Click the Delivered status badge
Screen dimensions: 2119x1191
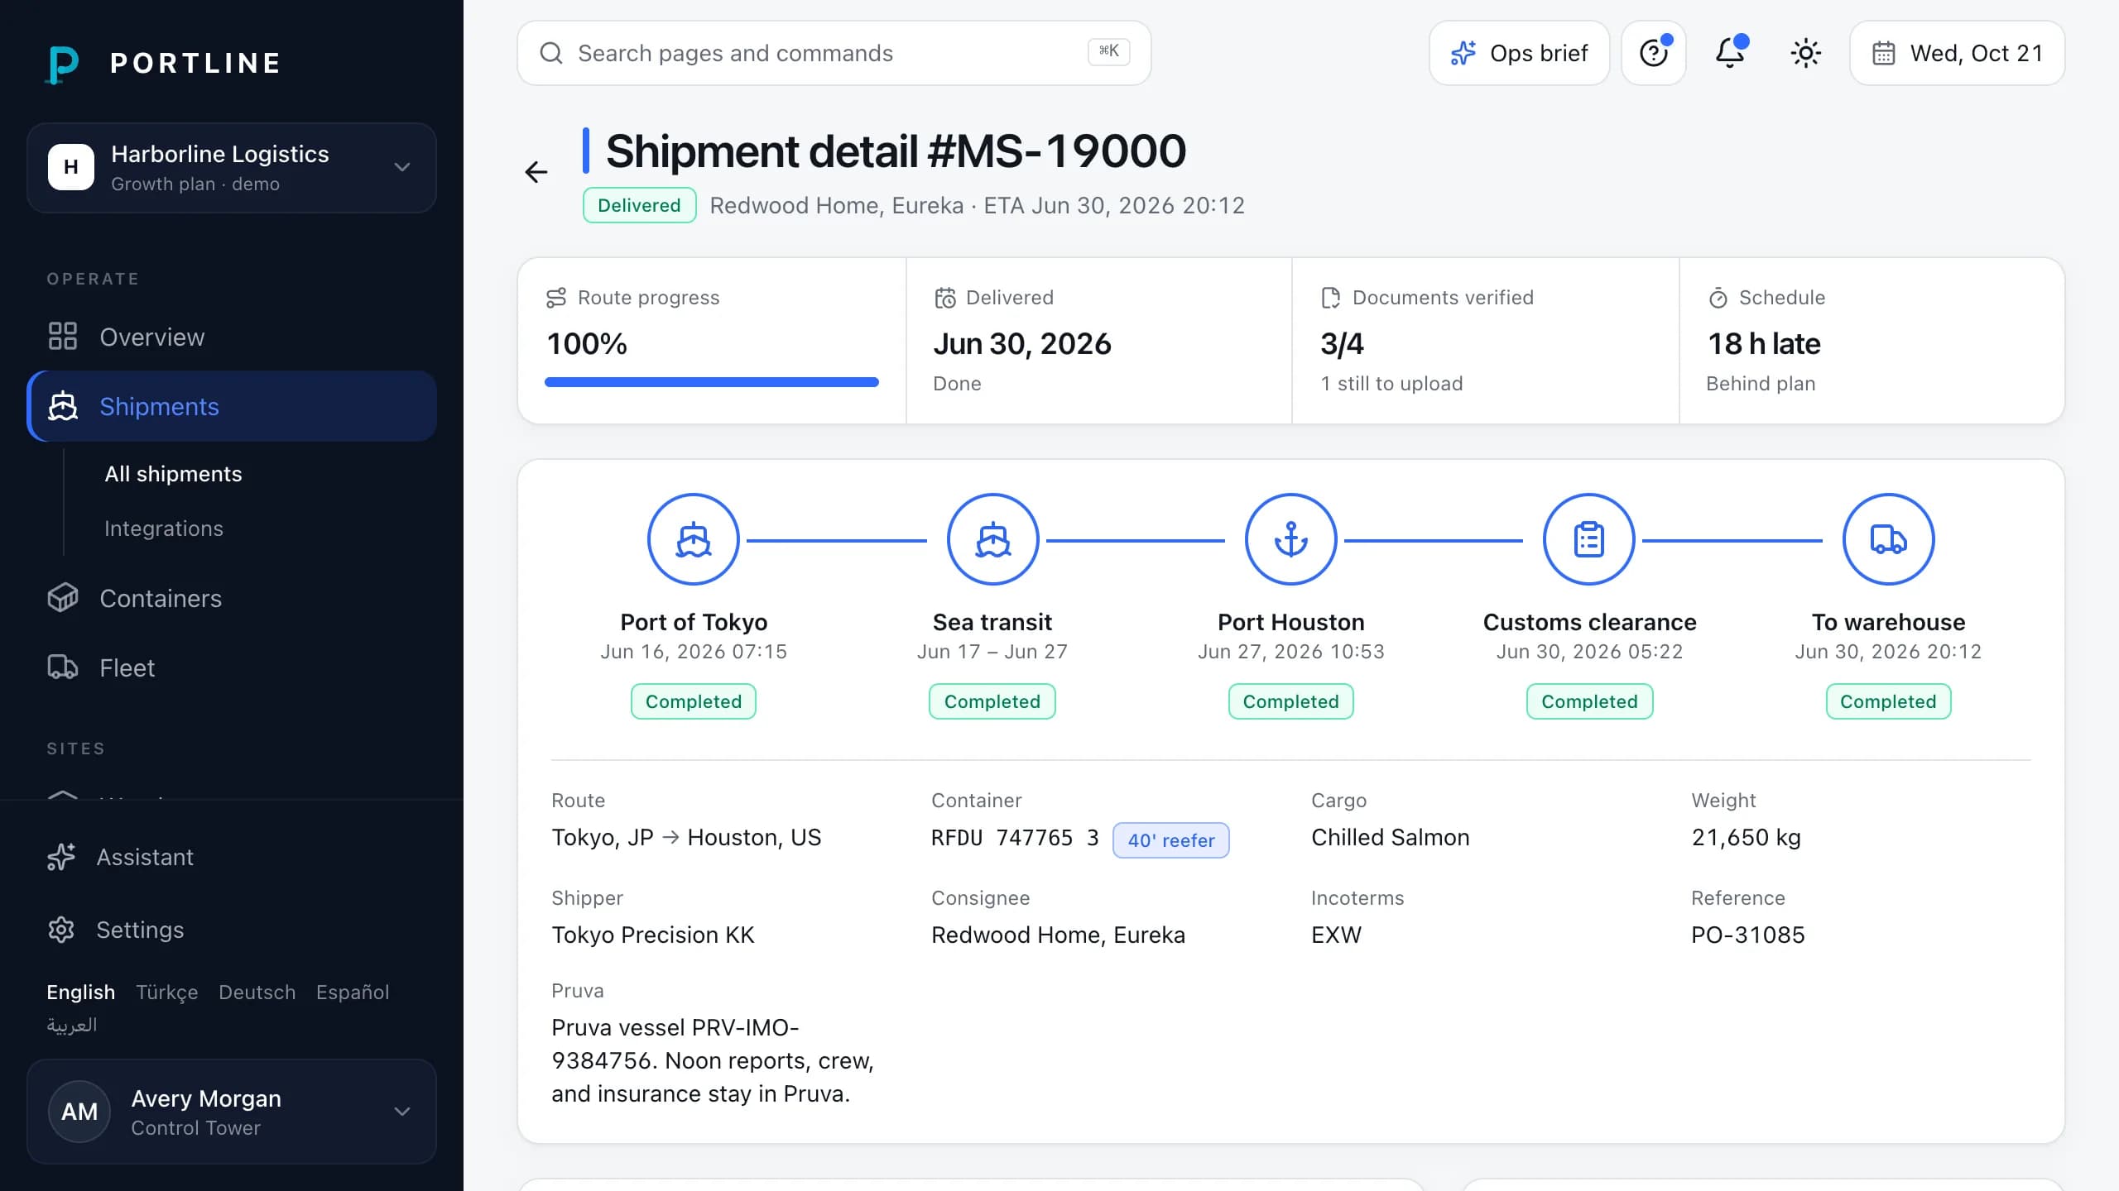[639, 205]
